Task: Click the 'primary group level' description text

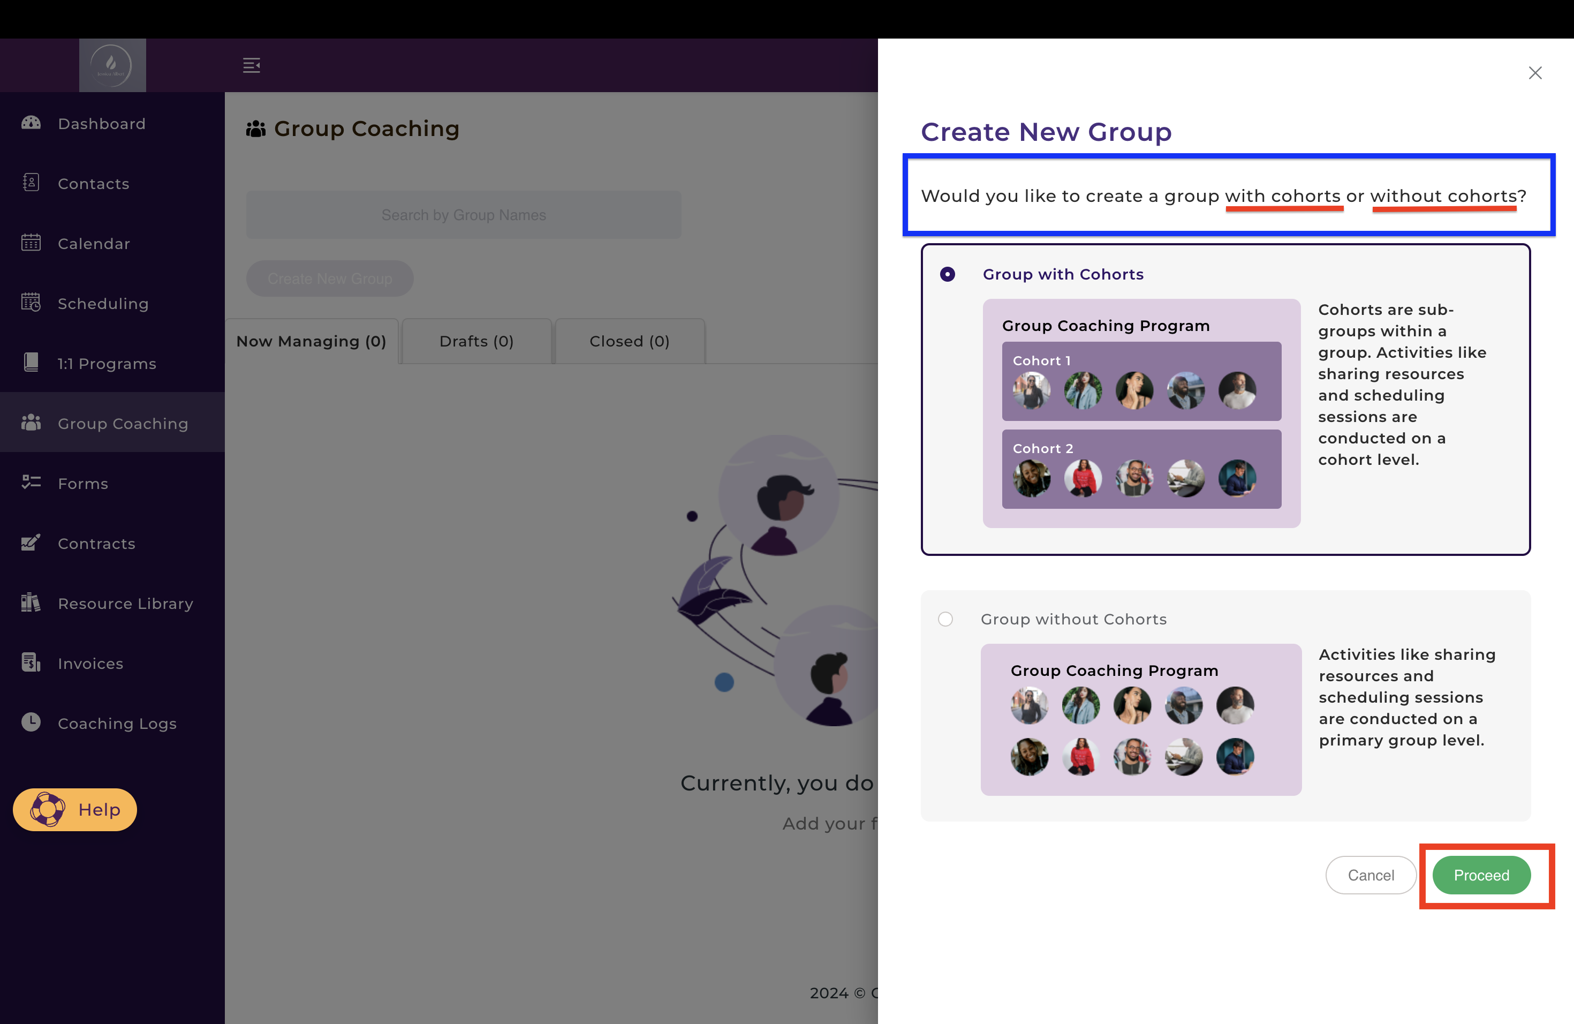Action: coord(1407,697)
